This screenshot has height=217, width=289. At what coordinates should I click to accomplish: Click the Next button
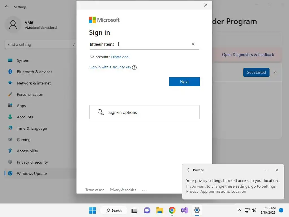(x=185, y=82)
